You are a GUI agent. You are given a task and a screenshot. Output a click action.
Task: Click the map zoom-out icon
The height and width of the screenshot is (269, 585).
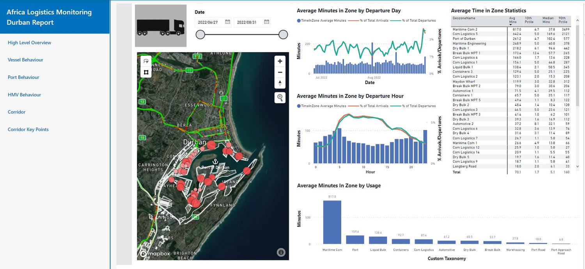click(x=280, y=72)
